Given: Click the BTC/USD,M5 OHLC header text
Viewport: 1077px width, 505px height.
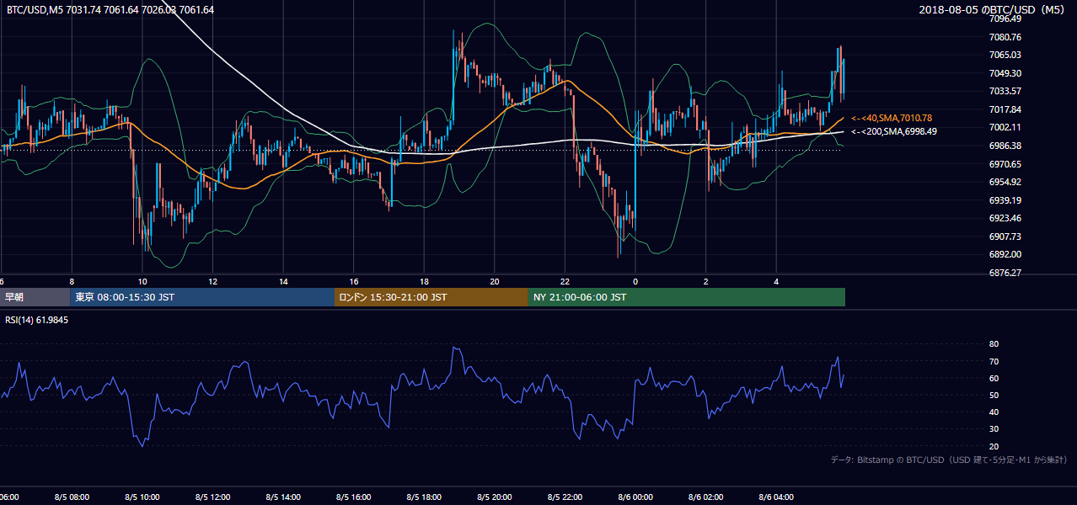Looking at the screenshot, I should click(110, 9).
